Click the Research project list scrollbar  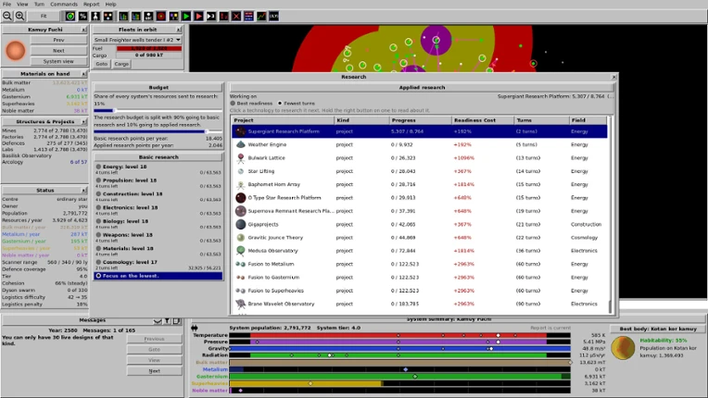610,214
